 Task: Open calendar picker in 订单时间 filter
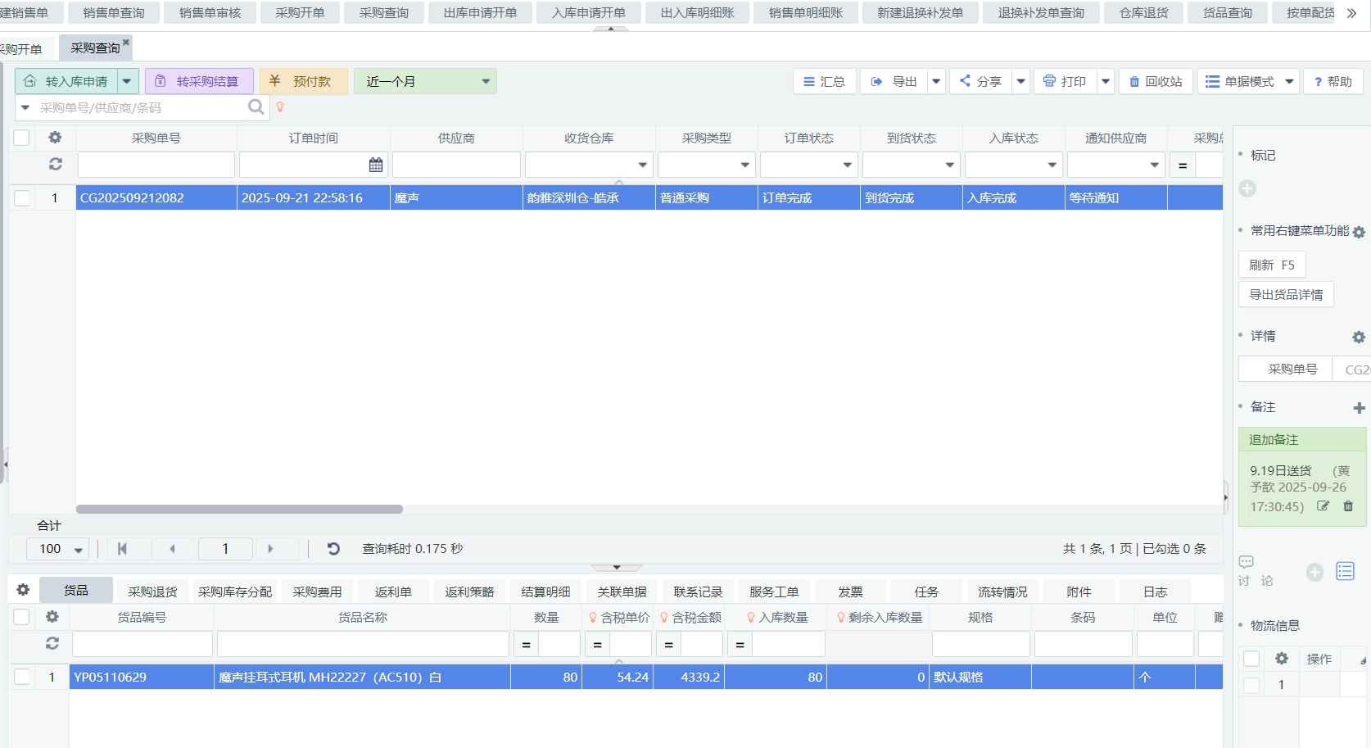376,165
